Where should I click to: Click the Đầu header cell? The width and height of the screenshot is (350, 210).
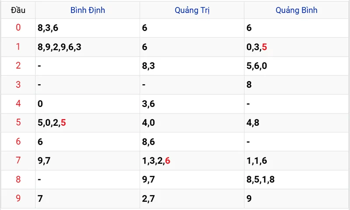[x=18, y=10]
